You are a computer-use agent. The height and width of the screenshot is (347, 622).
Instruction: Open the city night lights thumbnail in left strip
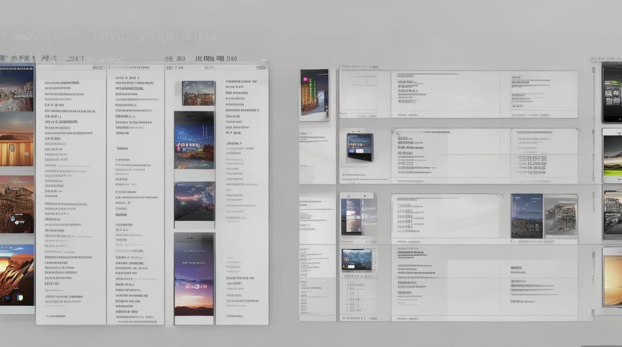coord(16,89)
